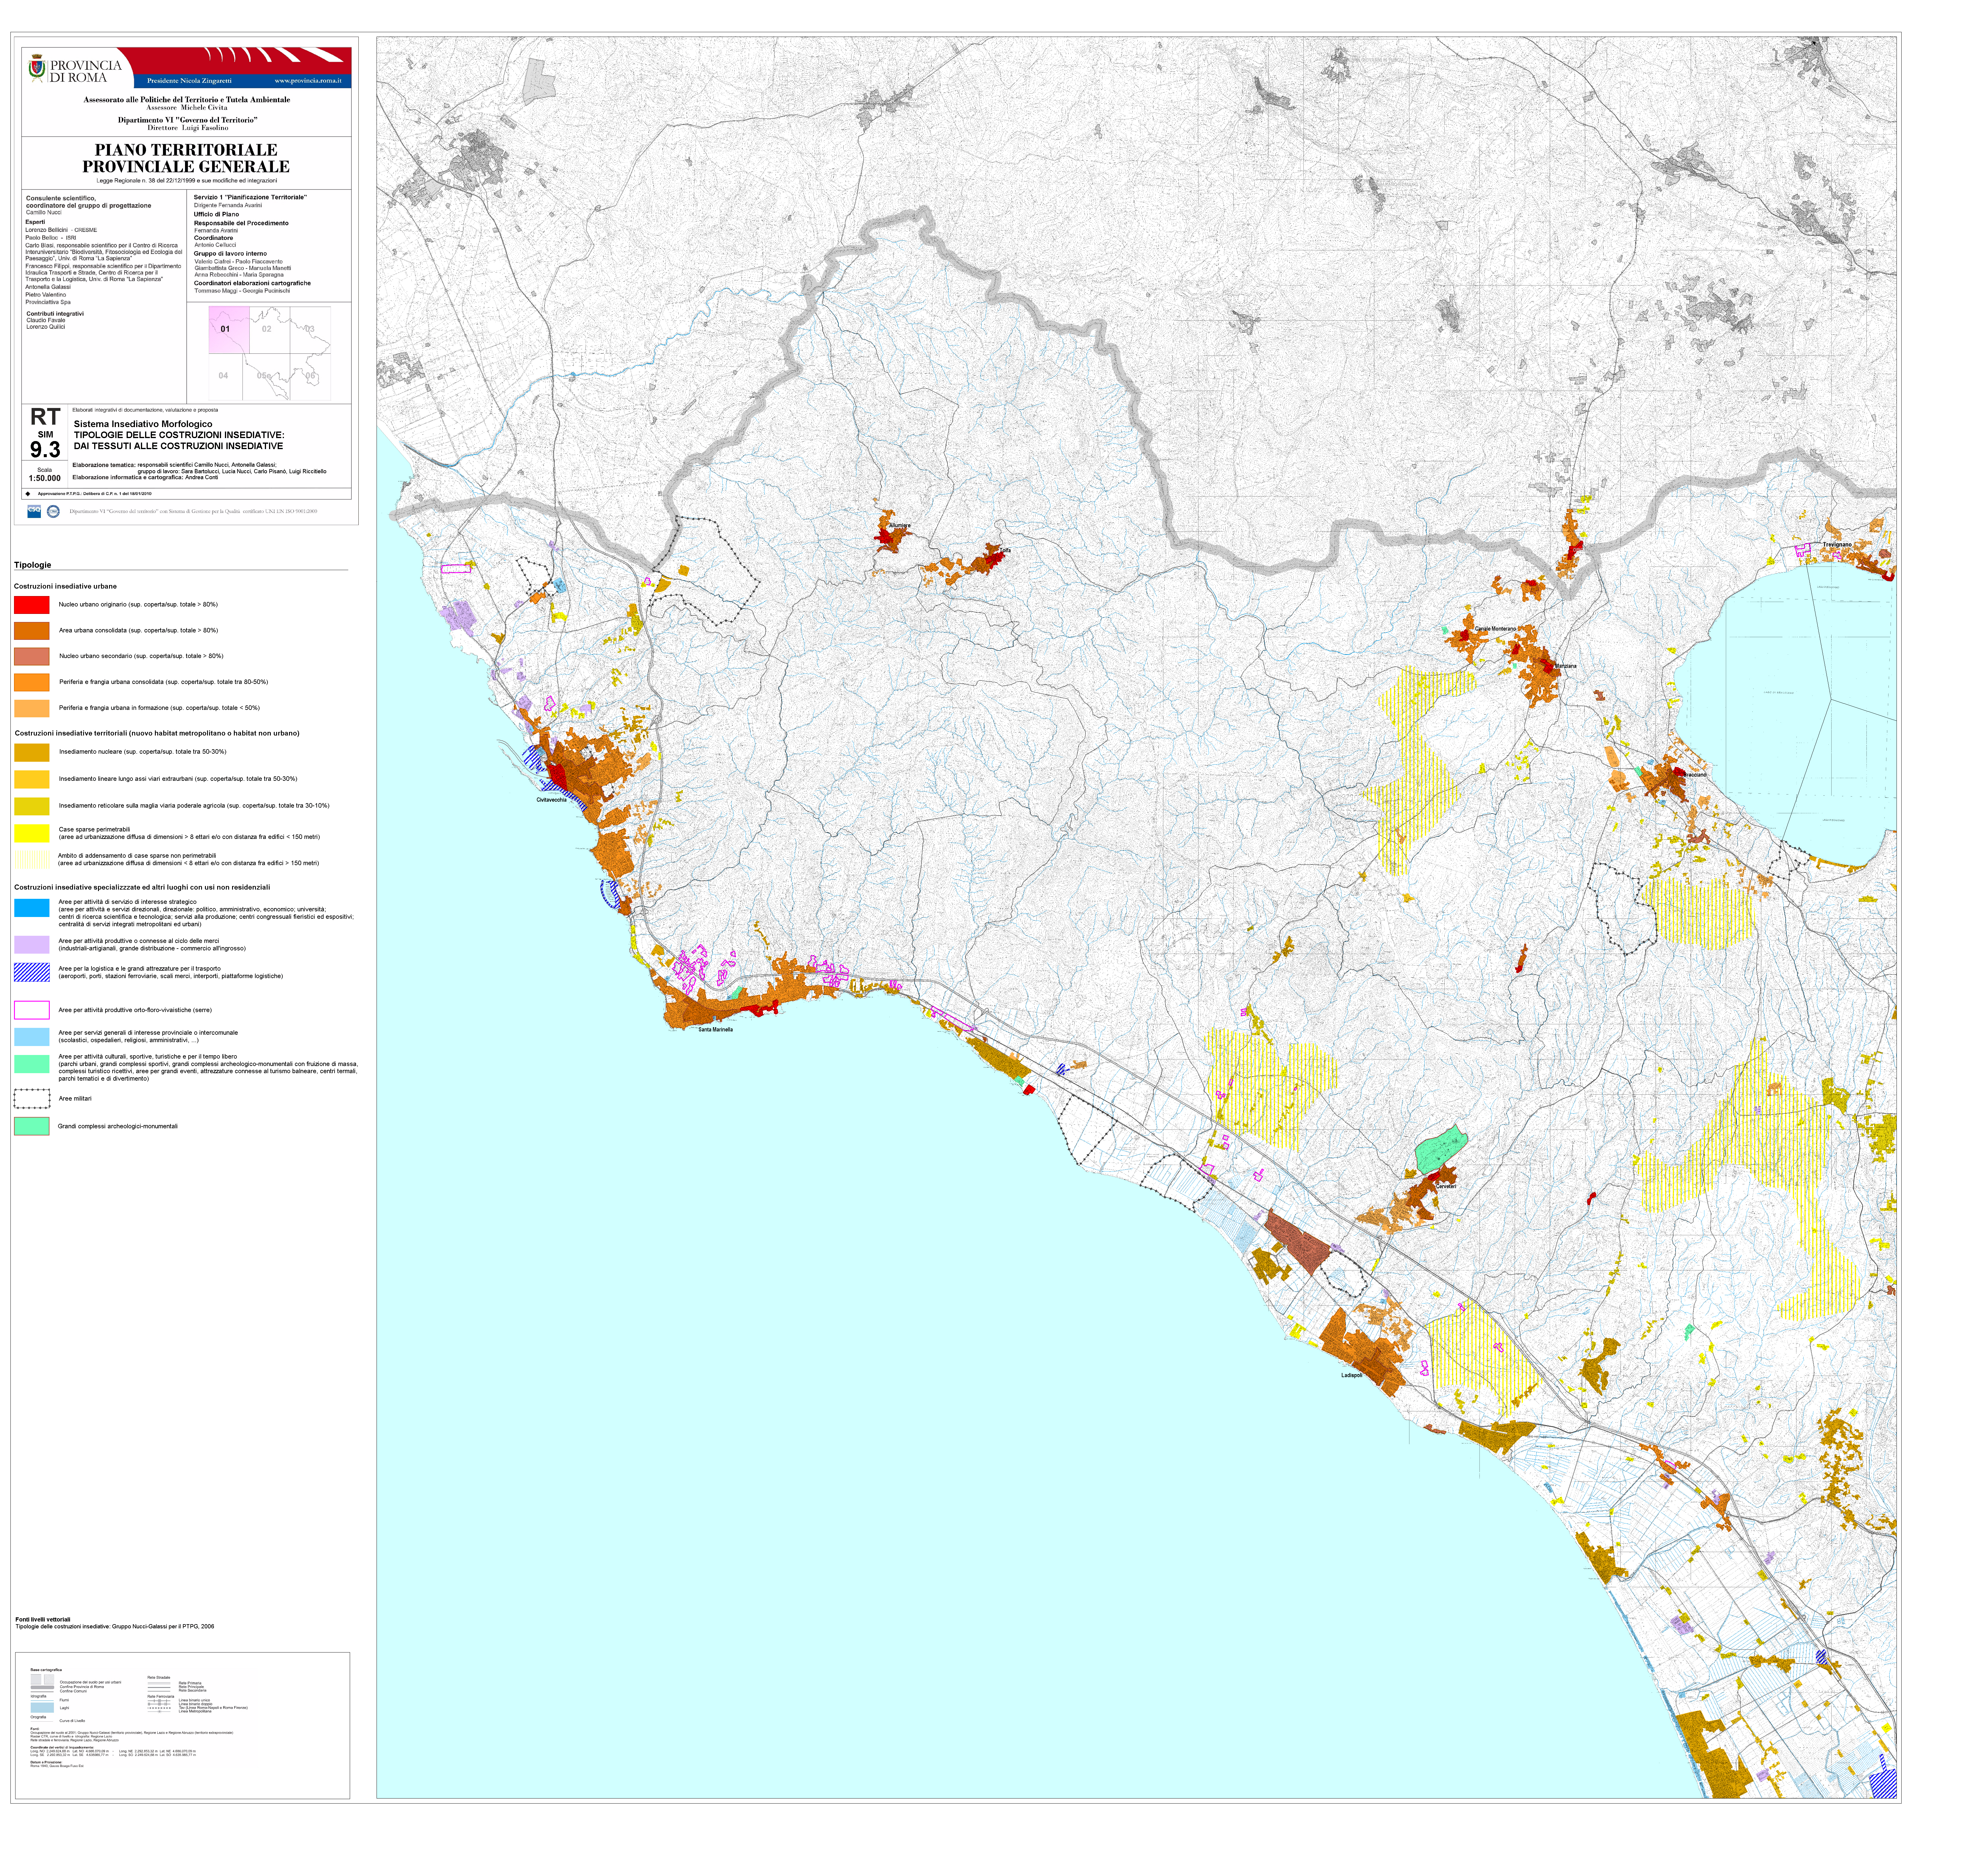Click the Base cartografica legend heading
This screenshot has width=1988, height=1876.
tap(46, 1670)
